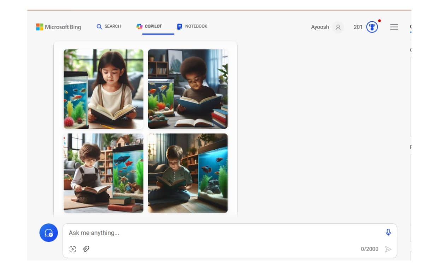Screen dimensions: 424x270
Task: Click the magnifying glass icon beside Search
Action: pos(99,27)
